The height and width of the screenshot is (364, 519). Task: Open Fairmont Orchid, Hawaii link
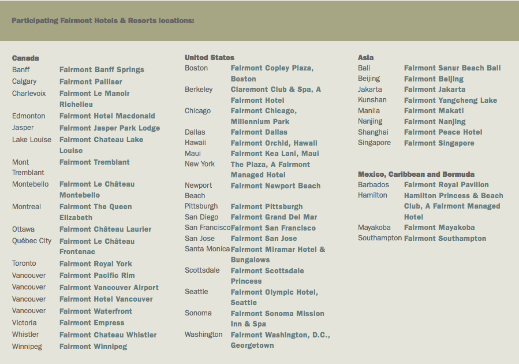coord(274,143)
